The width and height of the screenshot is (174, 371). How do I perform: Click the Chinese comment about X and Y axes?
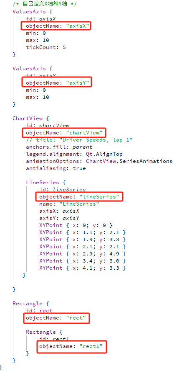coord(45,4)
